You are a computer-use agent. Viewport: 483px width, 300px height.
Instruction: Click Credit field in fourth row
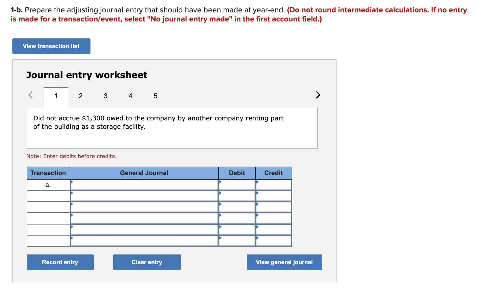(274, 218)
